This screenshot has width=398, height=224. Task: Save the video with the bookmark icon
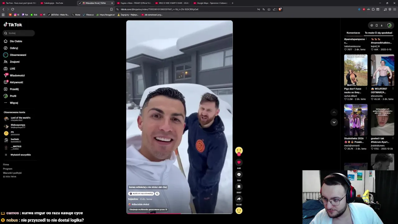(239, 187)
